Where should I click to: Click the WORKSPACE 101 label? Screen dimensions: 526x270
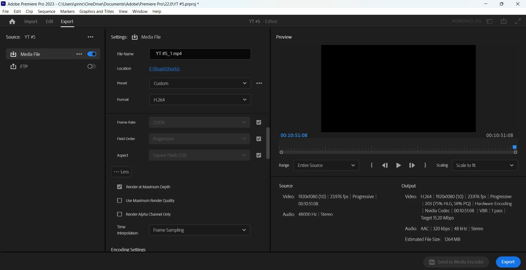point(466,21)
